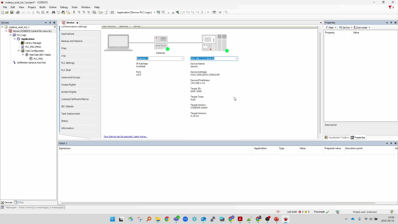Open the 192.168.1.111 (active) device dropdown
This screenshot has height=224, width=398.
click(236, 58)
